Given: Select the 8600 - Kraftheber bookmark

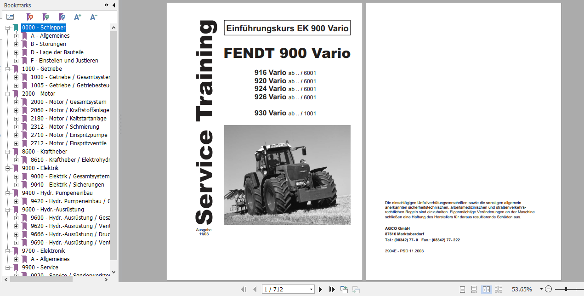Looking at the screenshot, I should [x=45, y=152].
